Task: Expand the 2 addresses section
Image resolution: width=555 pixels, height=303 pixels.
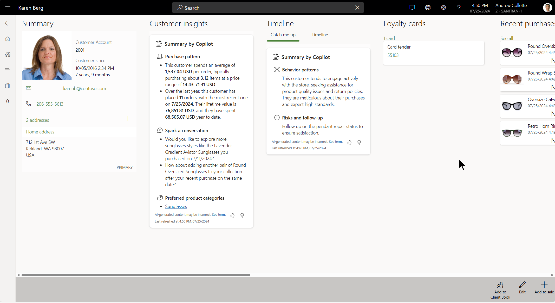Action: [37, 120]
